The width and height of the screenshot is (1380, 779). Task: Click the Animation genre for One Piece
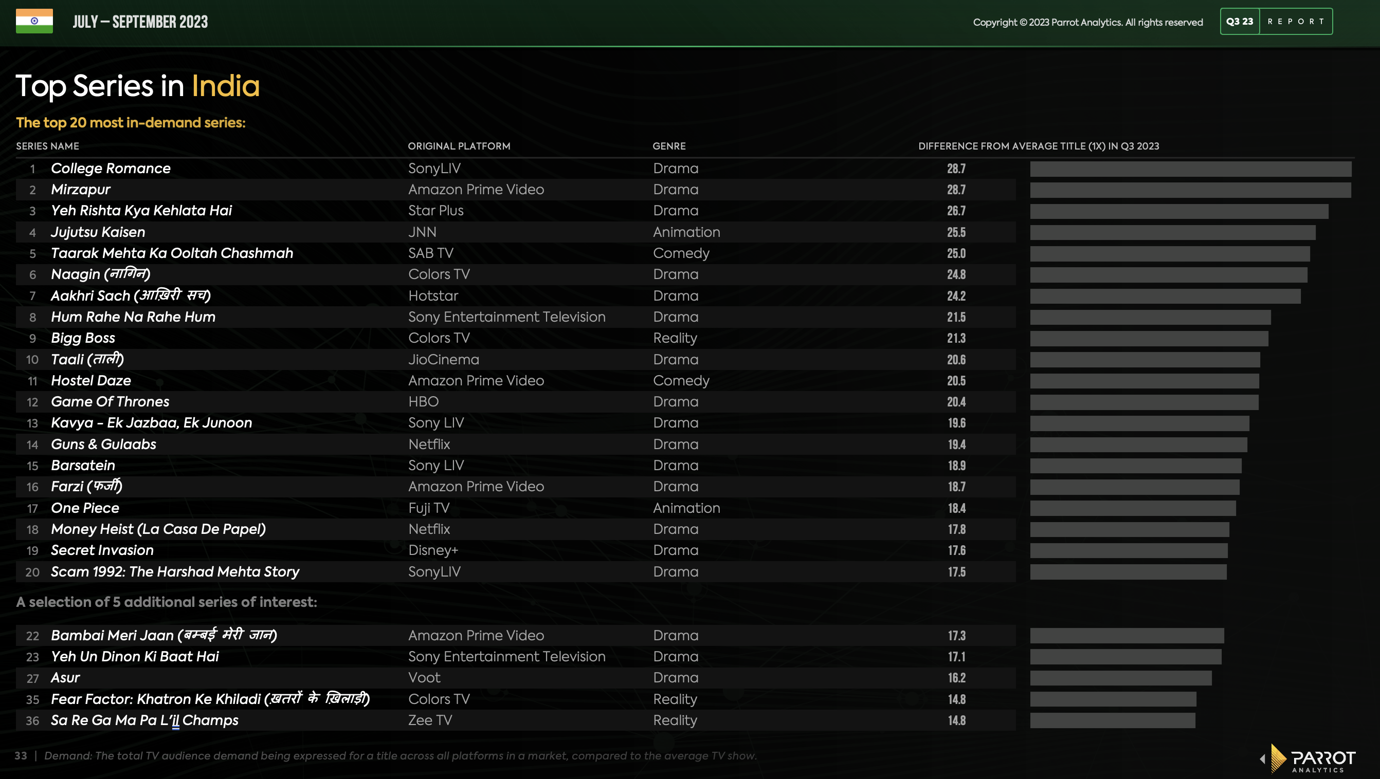[x=686, y=508]
